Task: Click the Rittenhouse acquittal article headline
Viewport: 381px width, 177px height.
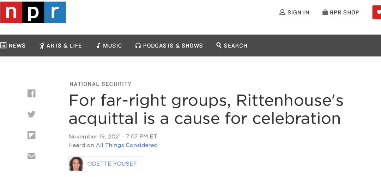Action: click(x=206, y=109)
